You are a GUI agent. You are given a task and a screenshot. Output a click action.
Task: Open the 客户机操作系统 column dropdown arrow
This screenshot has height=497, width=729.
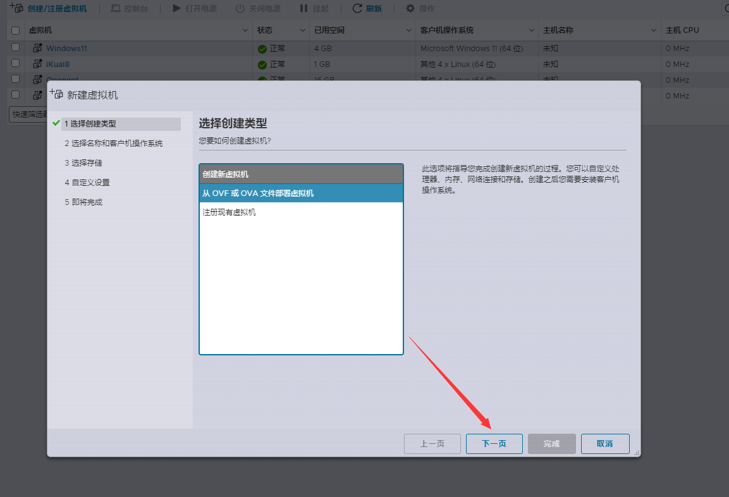pos(531,30)
